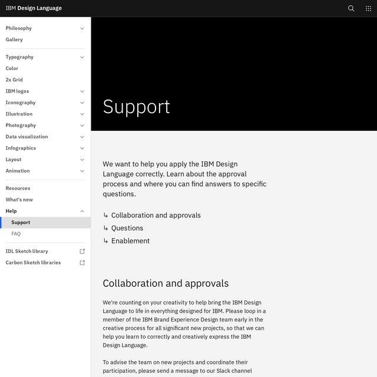Image resolution: width=377 pixels, height=377 pixels.
Task: Expand the Photography chevron
Action: tap(82, 125)
